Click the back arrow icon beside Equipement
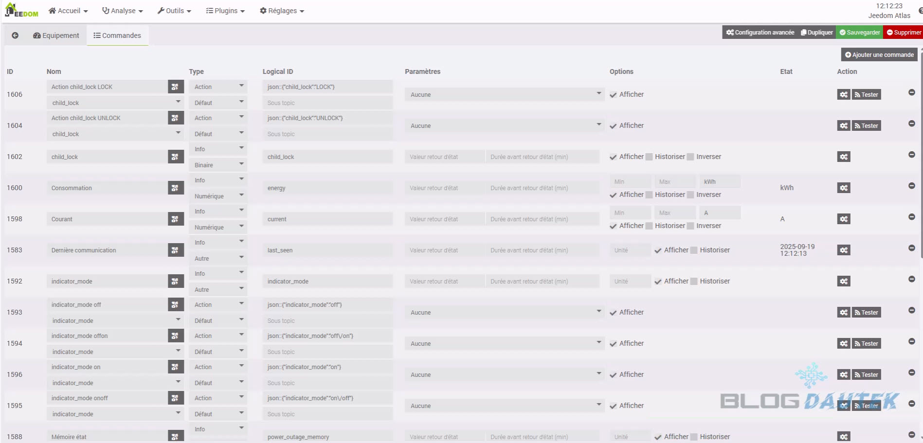Screen dimensions: 923x443 [15, 35]
